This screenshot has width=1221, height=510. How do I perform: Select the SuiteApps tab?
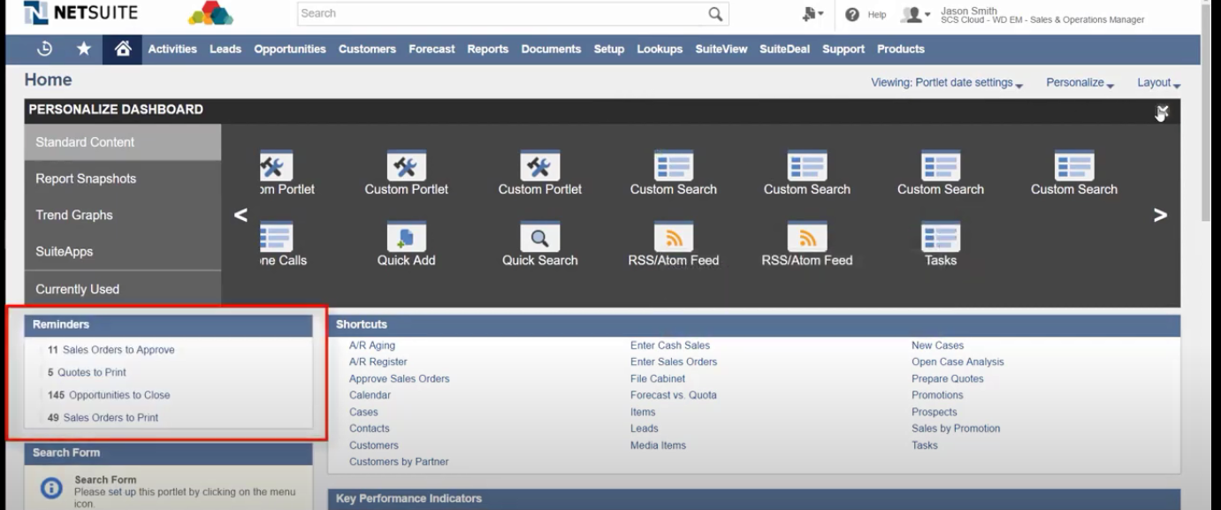[123, 252]
